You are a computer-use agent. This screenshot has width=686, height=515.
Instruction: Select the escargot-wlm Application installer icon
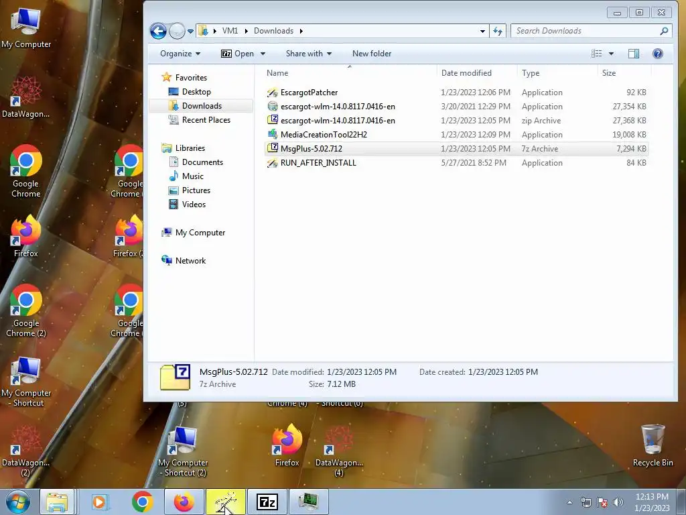(x=273, y=107)
